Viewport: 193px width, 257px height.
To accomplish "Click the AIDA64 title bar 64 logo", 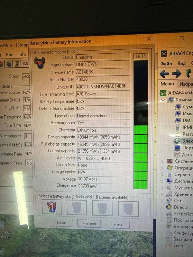I will (164, 54).
